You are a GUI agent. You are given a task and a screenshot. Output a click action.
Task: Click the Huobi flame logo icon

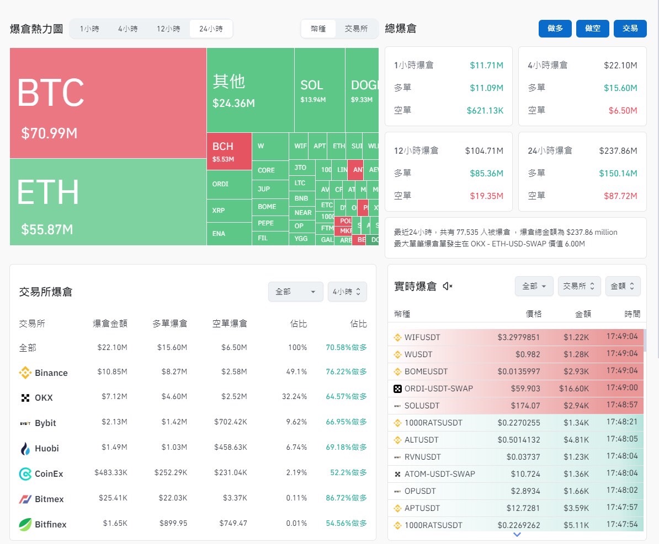tap(25, 449)
